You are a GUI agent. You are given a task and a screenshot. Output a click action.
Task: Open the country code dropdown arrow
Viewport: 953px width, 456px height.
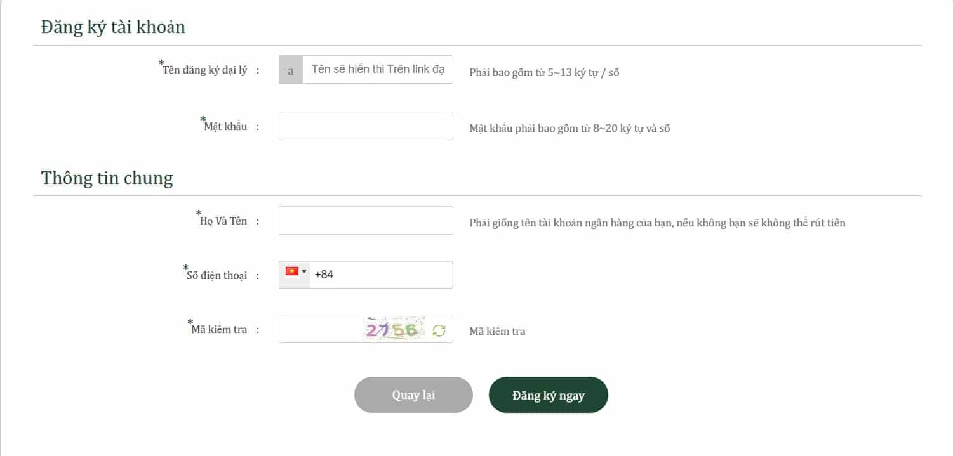304,271
